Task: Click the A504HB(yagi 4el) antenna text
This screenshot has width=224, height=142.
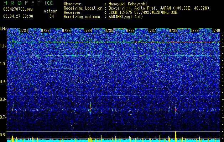Action: coord(126,17)
